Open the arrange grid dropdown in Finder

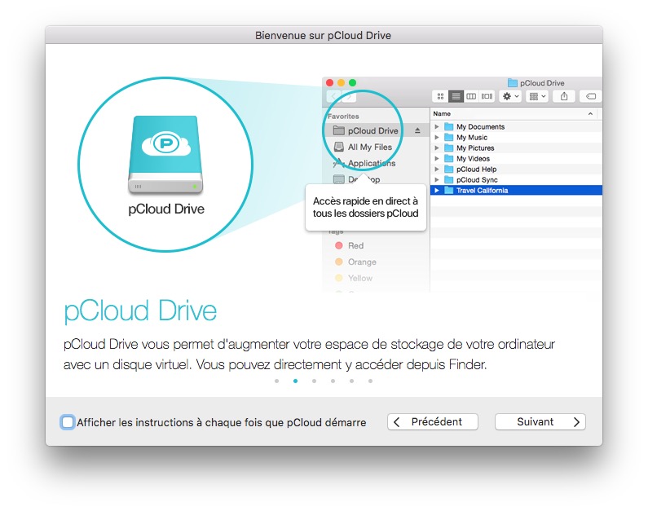(x=537, y=96)
